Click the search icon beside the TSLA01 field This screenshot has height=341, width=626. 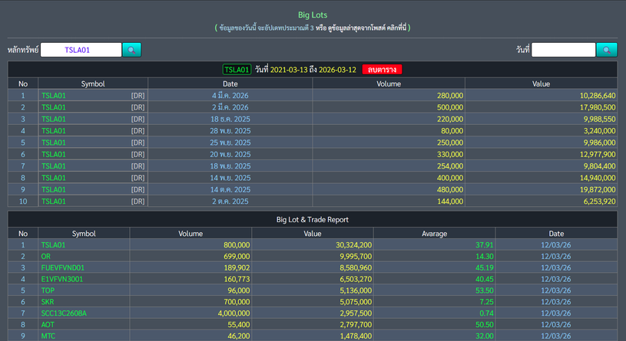pos(132,50)
